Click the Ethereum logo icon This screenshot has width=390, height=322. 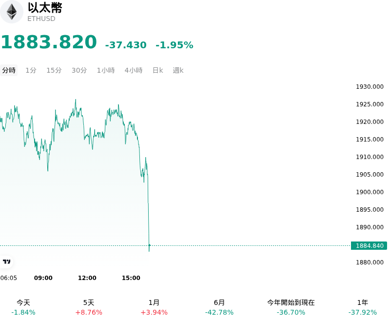(x=11, y=12)
